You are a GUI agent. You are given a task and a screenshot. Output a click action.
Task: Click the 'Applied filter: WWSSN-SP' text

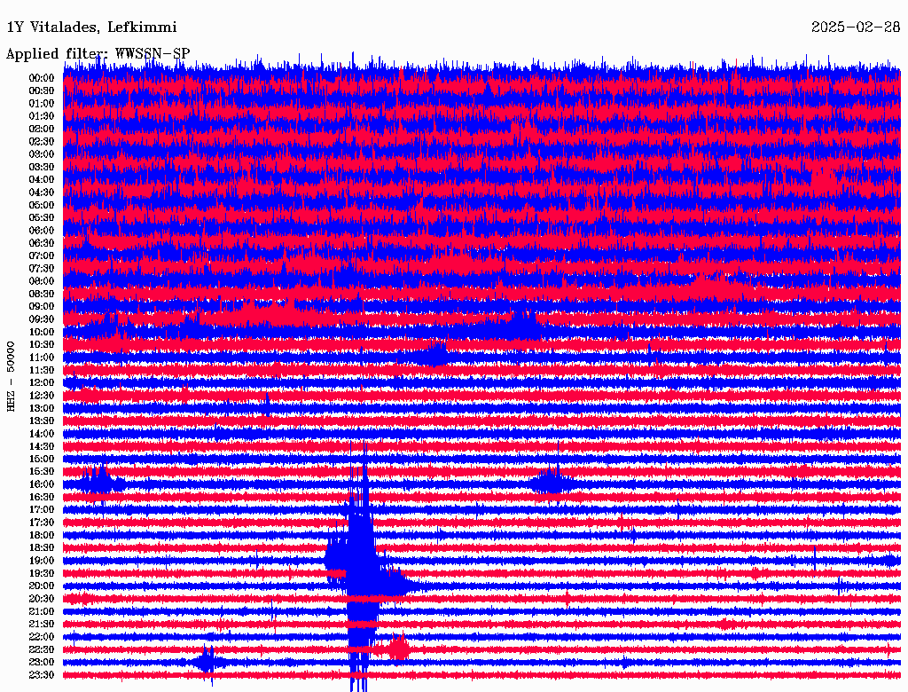(98, 53)
